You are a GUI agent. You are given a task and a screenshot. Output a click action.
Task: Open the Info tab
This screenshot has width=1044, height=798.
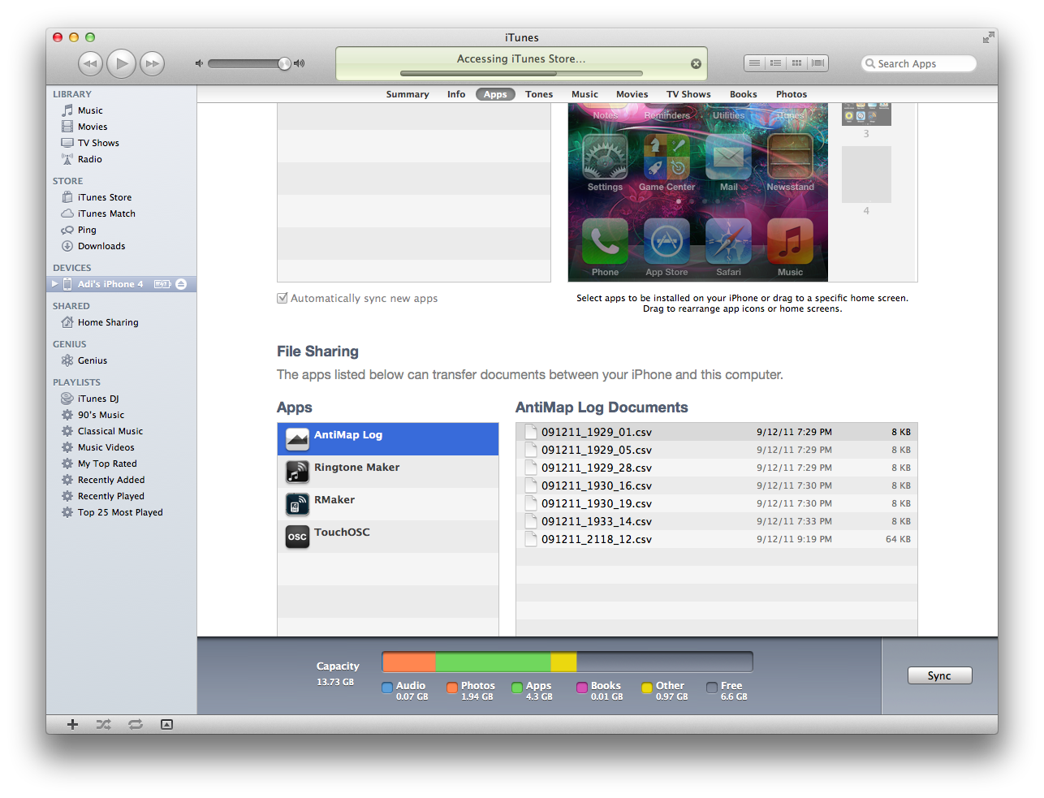[x=456, y=94]
